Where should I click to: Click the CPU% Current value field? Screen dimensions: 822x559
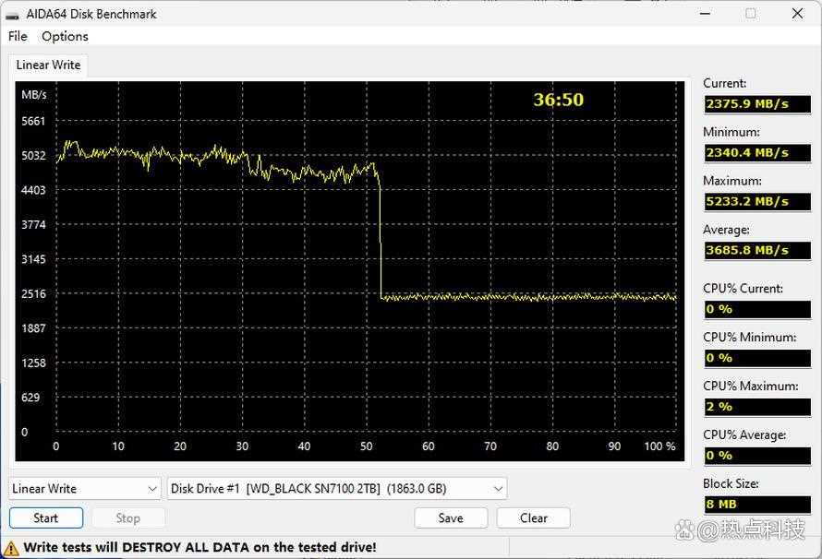[x=757, y=309]
